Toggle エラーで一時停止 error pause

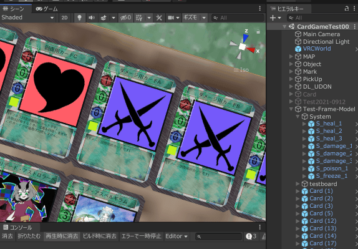pos(142,237)
